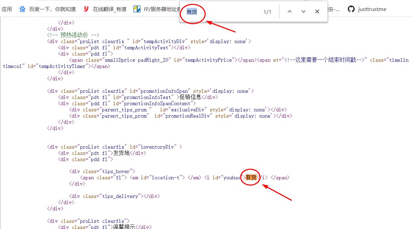Click the GitHub octocat icon
413x229 pixels.
tap(351, 9)
